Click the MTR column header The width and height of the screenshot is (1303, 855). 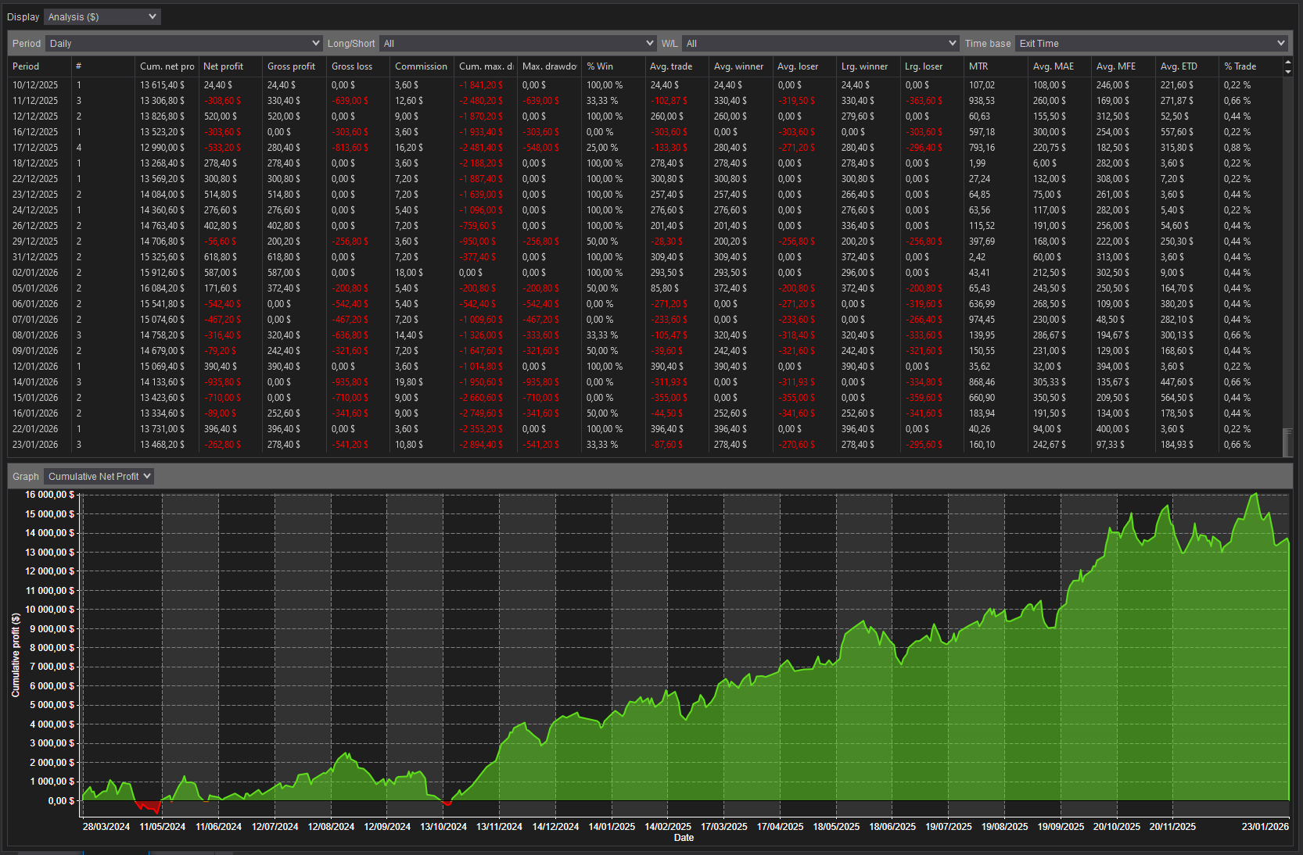[x=978, y=66]
